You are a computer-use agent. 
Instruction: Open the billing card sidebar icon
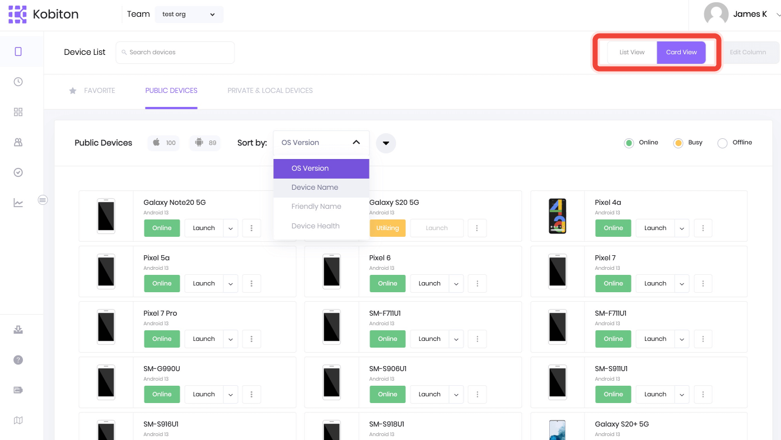coord(18,390)
